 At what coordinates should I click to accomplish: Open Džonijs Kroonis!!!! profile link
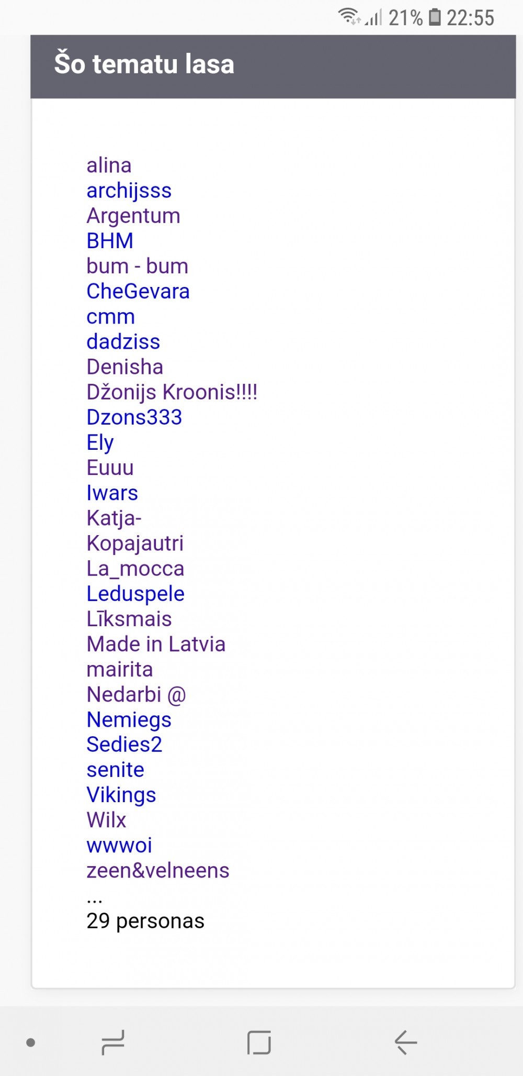tap(172, 392)
